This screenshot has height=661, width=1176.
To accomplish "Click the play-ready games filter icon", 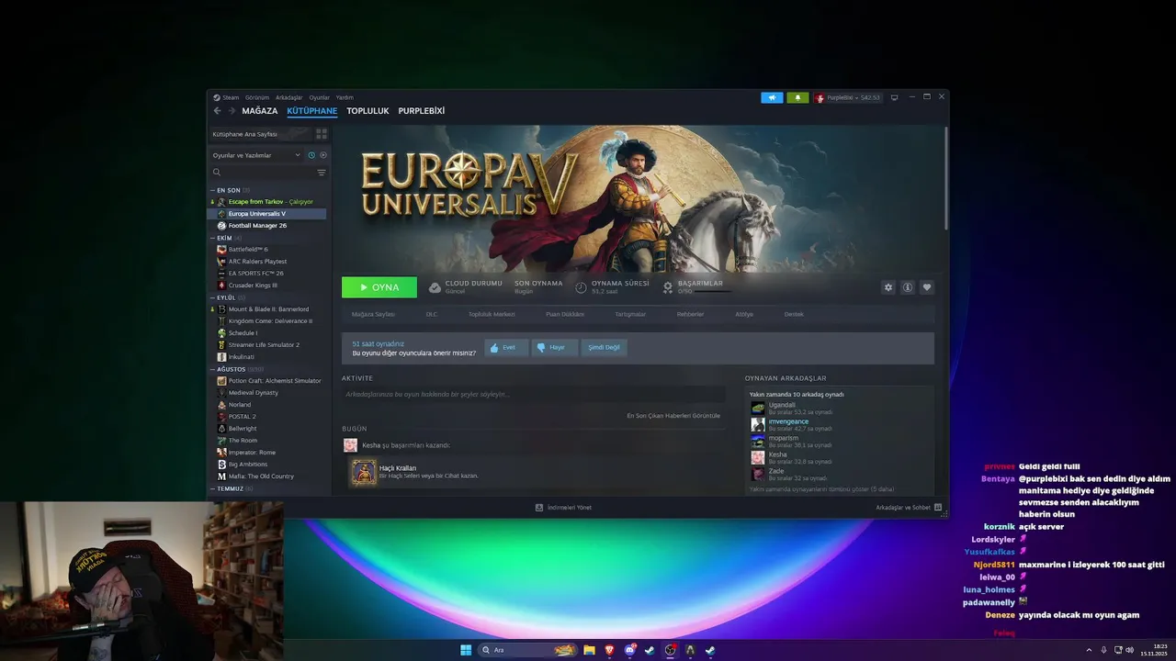I will (x=322, y=155).
